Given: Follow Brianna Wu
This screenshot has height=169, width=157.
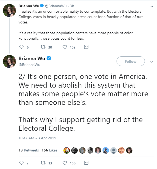Looking at the screenshot, I should [131, 61].
